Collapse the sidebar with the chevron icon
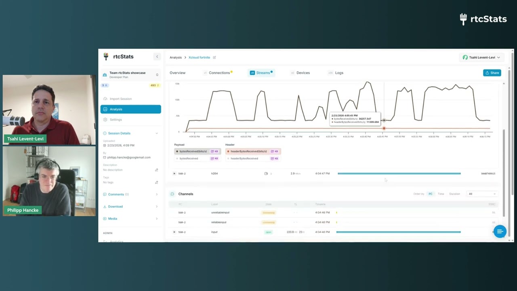This screenshot has height=291, width=517. click(157, 57)
